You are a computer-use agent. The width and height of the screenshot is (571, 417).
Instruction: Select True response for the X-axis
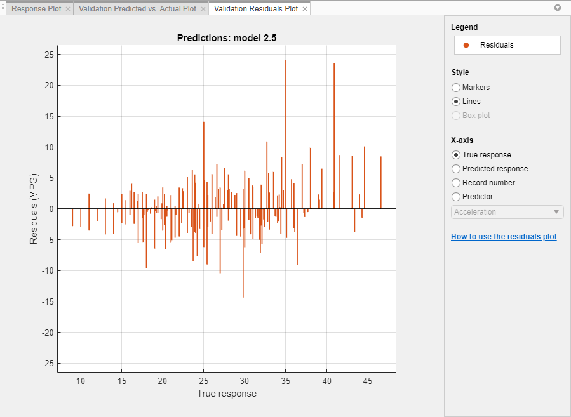456,155
